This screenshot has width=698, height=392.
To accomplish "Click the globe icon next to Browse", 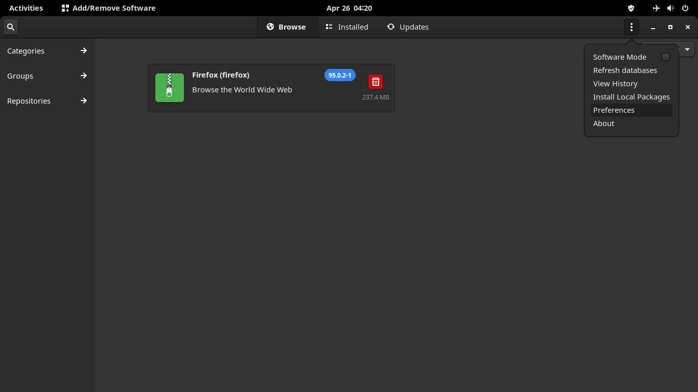I will pyautogui.click(x=270, y=27).
